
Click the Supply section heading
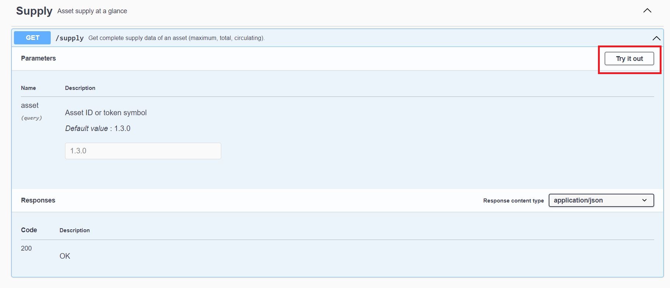tap(34, 11)
